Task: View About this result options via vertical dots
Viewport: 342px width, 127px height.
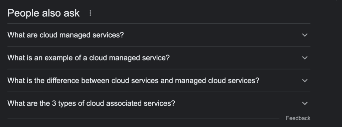Action: pos(90,13)
